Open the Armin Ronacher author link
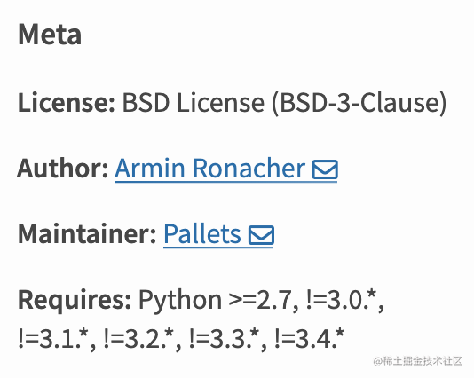Image resolution: width=474 pixels, height=378 pixels. [210, 169]
